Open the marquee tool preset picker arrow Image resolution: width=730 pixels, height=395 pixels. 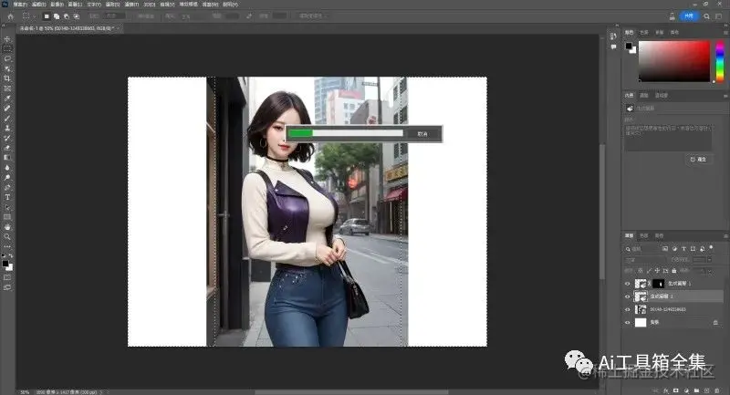point(34,16)
